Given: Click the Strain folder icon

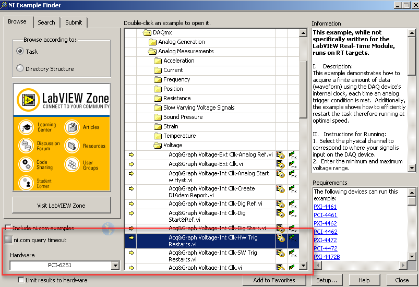Looking at the screenshot, I should point(158,127).
